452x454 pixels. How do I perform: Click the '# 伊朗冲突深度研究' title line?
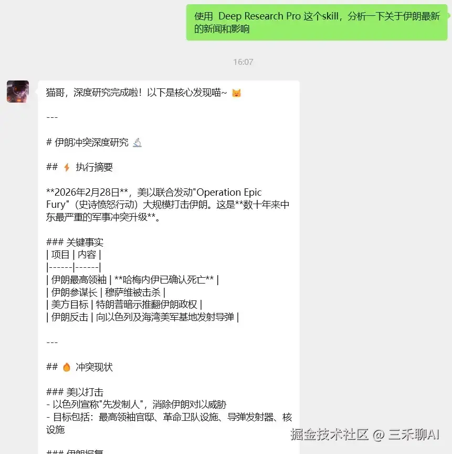point(87,143)
